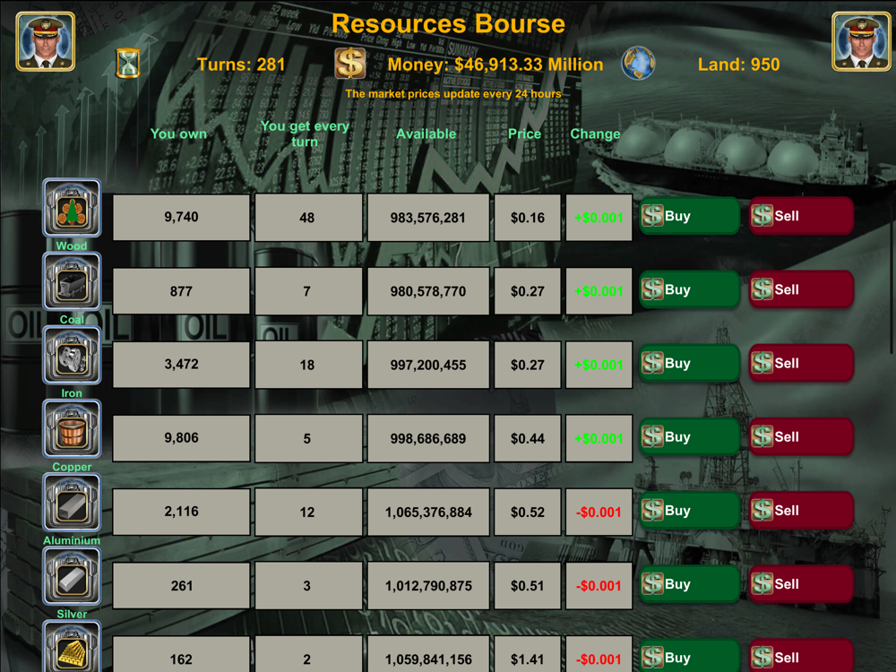The height and width of the screenshot is (672, 896).
Task: Click Aluminium per-turn value 12
Action: point(308,512)
